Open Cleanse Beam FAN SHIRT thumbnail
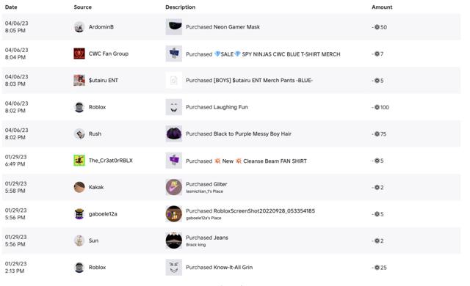Image resolution: width=470 pixels, height=286 pixels. click(174, 161)
